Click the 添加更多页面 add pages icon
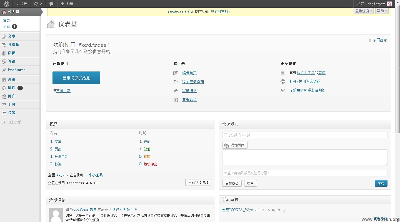The width and height of the screenshot is (400, 222). pyautogui.click(x=176, y=82)
